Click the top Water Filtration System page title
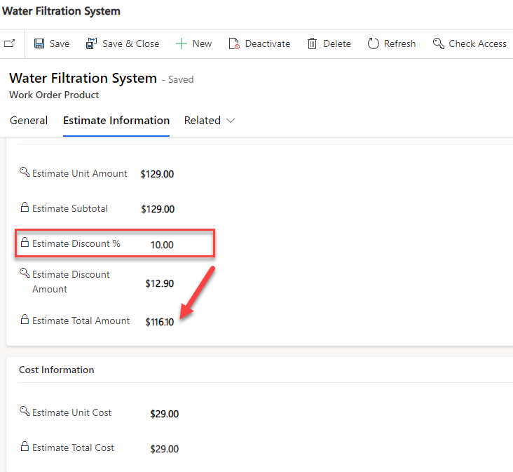This screenshot has width=513, height=472. (61, 11)
